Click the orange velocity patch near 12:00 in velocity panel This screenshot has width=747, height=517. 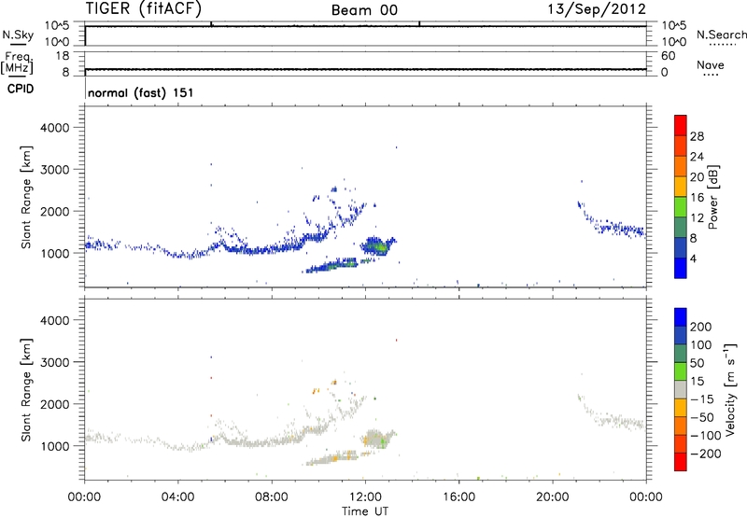tap(366, 441)
